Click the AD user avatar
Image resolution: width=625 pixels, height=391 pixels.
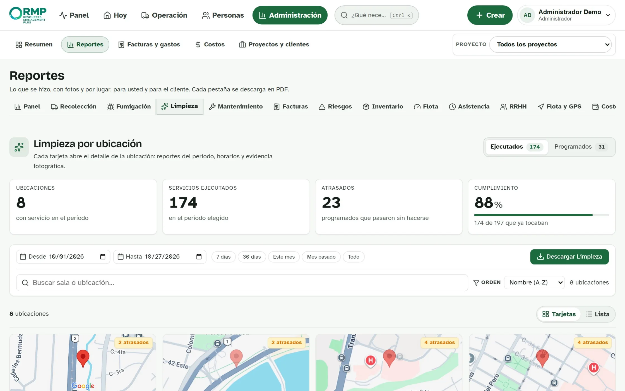pyautogui.click(x=527, y=15)
